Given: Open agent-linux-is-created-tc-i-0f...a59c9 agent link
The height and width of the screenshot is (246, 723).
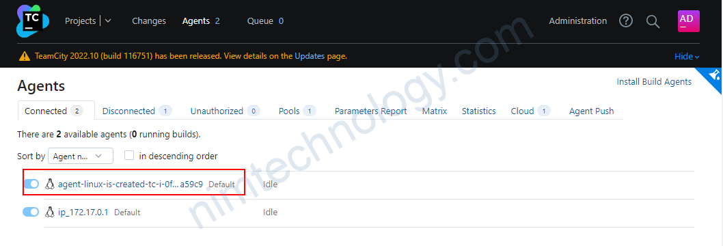Looking at the screenshot, I should 131,184.
